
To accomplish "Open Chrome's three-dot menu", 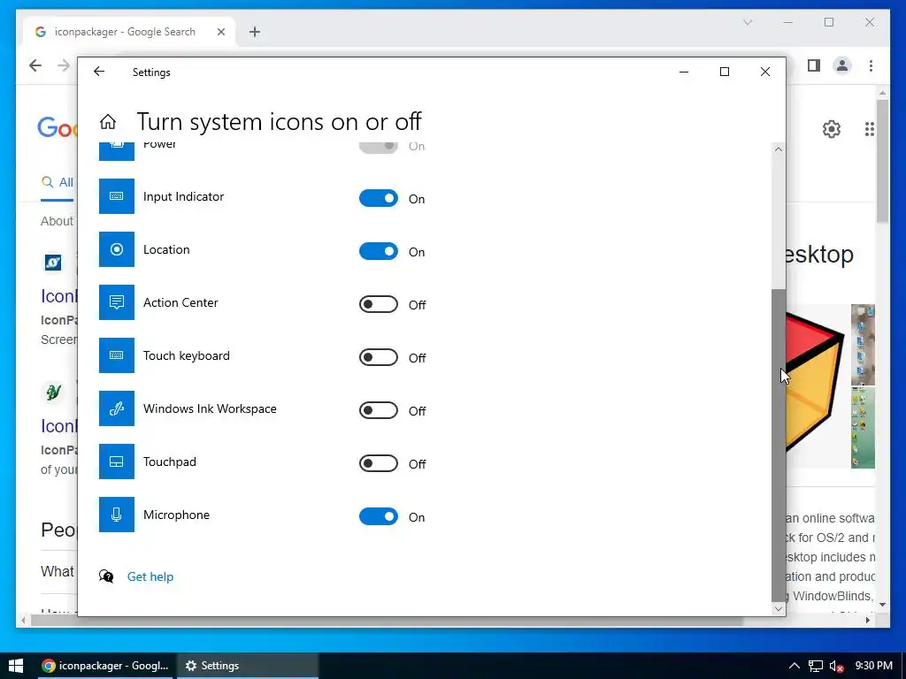I will click(871, 65).
